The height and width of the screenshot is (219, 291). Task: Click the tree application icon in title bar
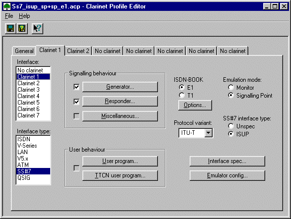click(x=7, y=6)
